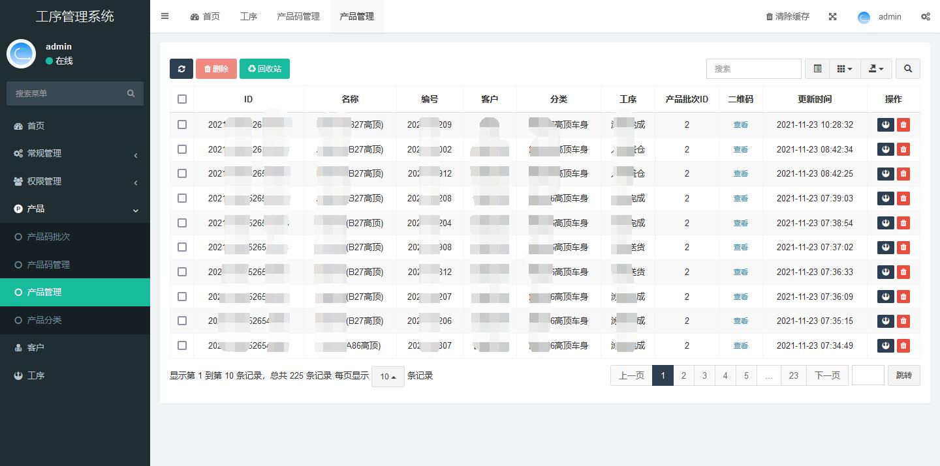Delete the row updated 08:42:34
This screenshot has height=466, width=940.
pos(903,149)
